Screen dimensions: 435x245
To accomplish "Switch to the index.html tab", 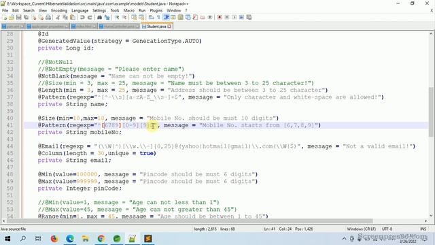I will 84,27.
